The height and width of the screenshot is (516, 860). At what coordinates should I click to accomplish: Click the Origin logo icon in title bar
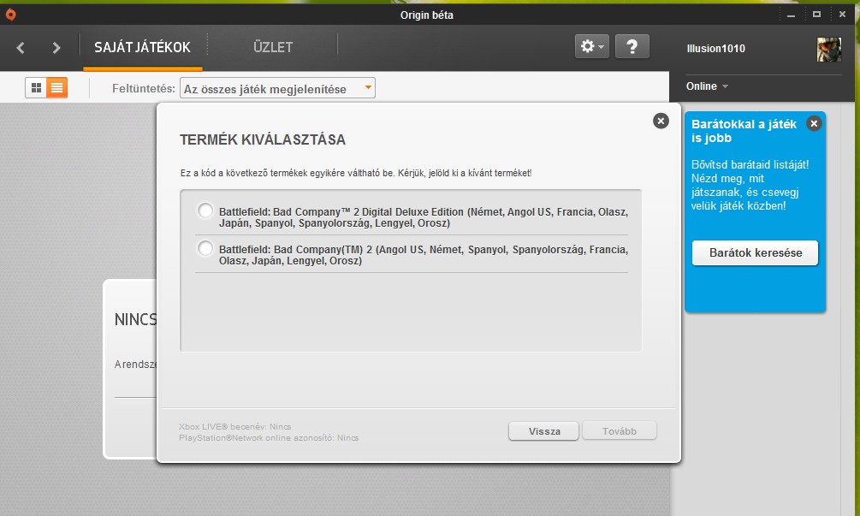(x=10, y=15)
